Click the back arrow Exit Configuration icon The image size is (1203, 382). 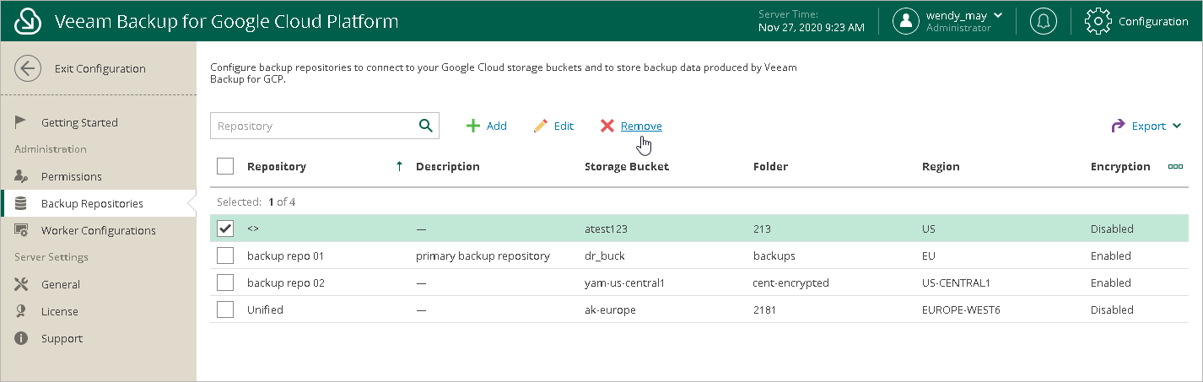28,69
